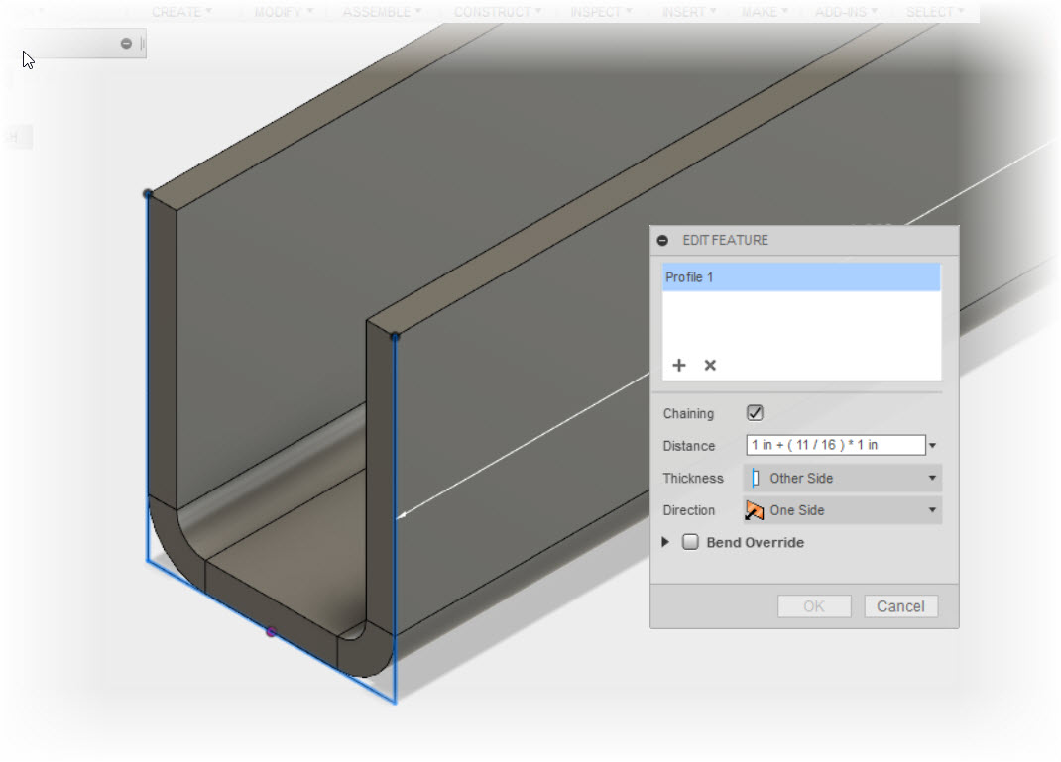Expand the Bend Override disclosure triangle

tap(665, 542)
